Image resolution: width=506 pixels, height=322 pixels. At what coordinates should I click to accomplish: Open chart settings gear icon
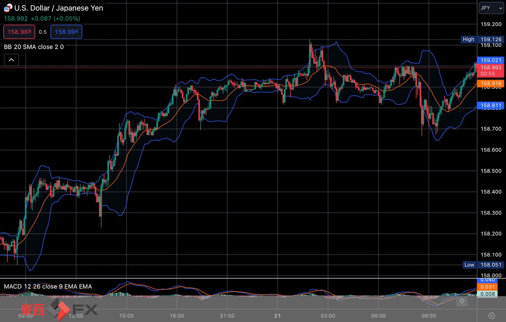492,316
